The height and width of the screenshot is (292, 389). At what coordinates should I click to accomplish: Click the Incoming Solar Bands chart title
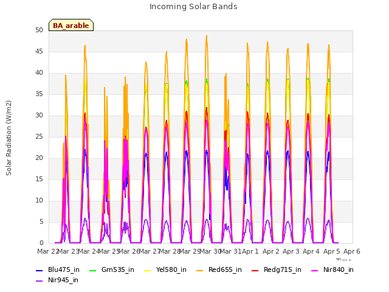193,7
